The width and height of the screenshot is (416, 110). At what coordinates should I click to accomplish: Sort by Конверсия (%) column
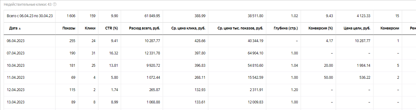321,28
